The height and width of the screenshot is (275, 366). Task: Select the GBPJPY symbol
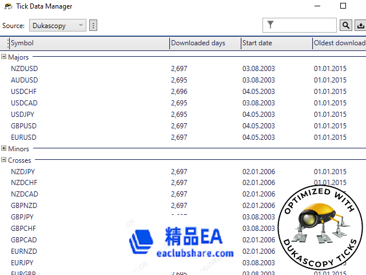click(22, 217)
